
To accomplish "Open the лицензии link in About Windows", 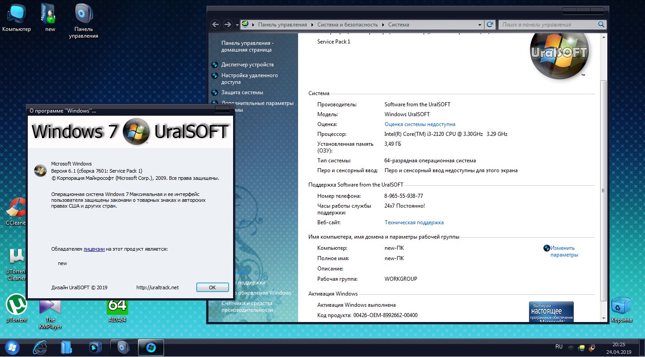I will click(94, 249).
